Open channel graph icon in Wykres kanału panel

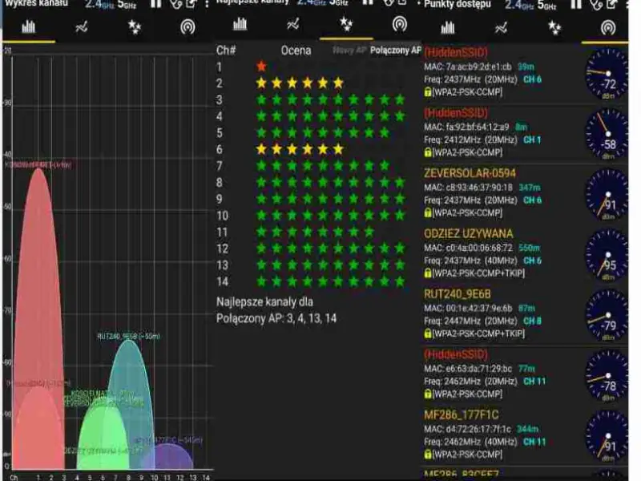pos(29,26)
